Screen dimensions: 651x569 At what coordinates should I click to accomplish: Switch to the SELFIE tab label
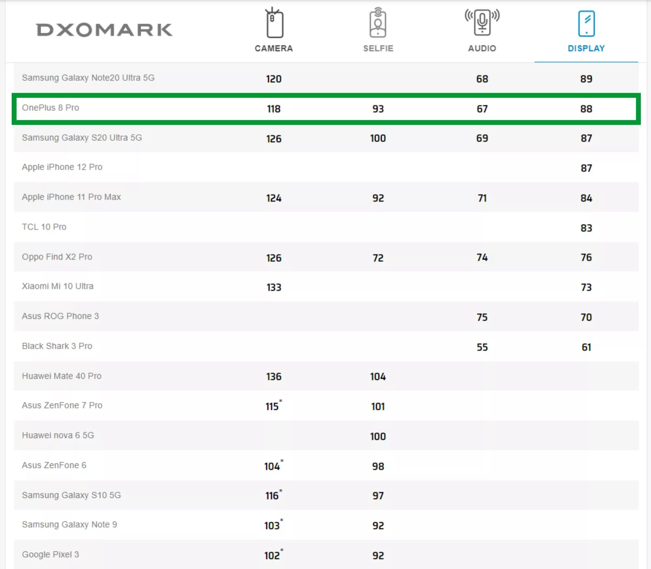point(378,48)
